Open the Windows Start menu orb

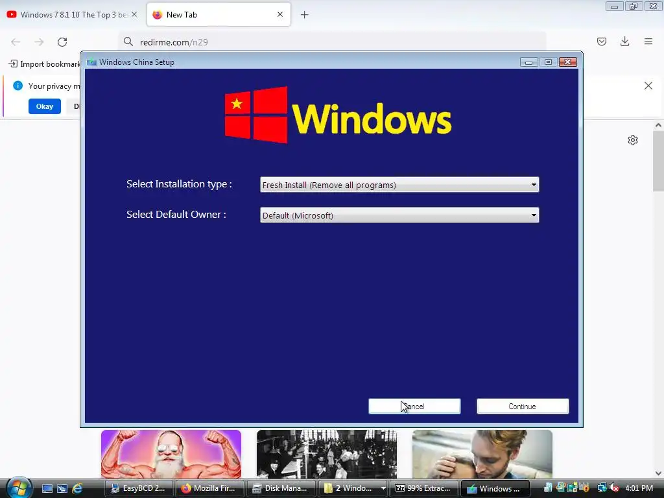pyautogui.click(x=19, y=488)
